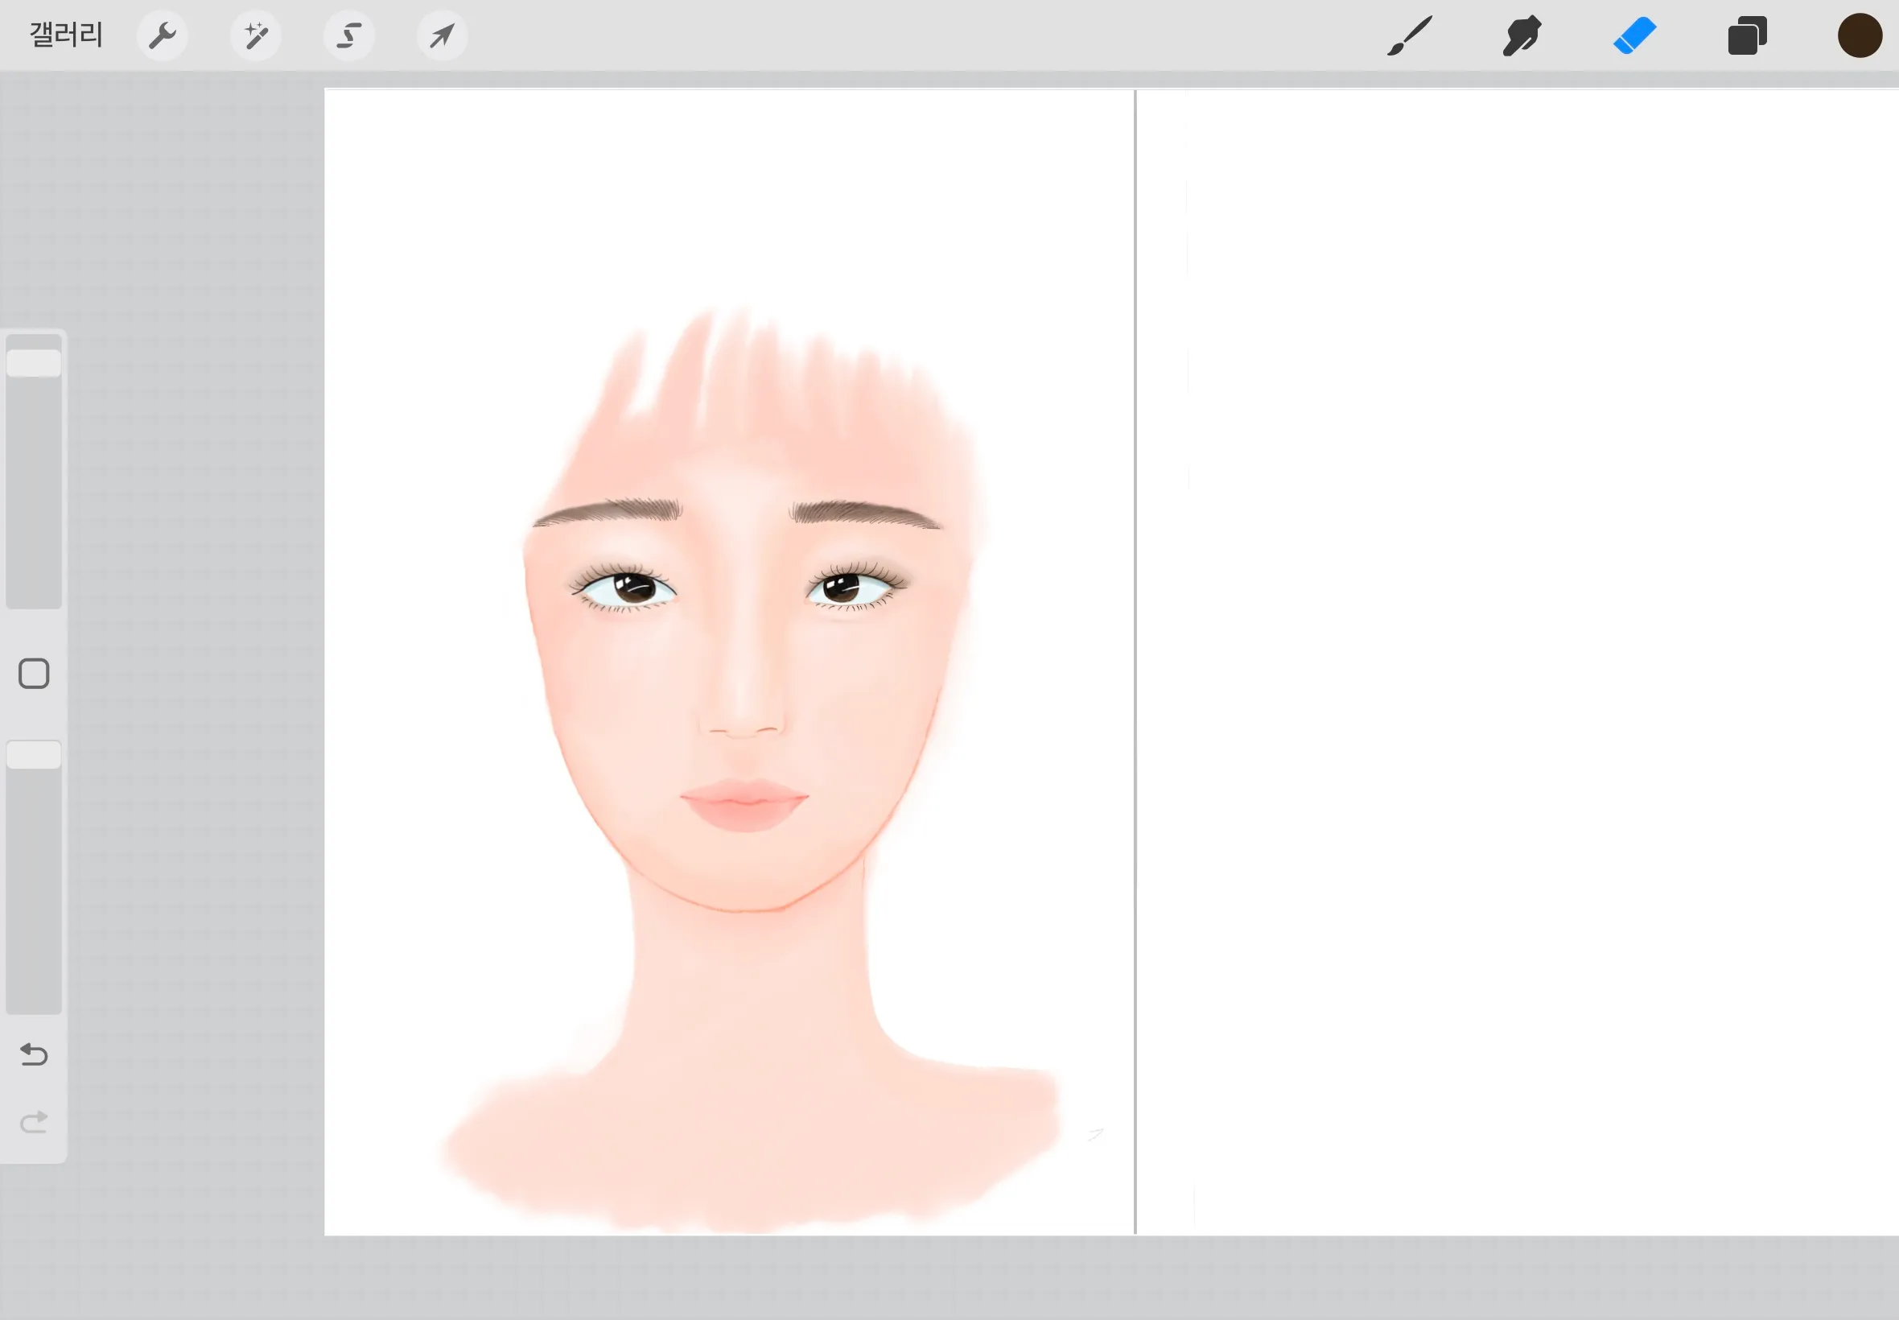
Task: Redo the last undone stroke
Action: (x=34, y=1122)
